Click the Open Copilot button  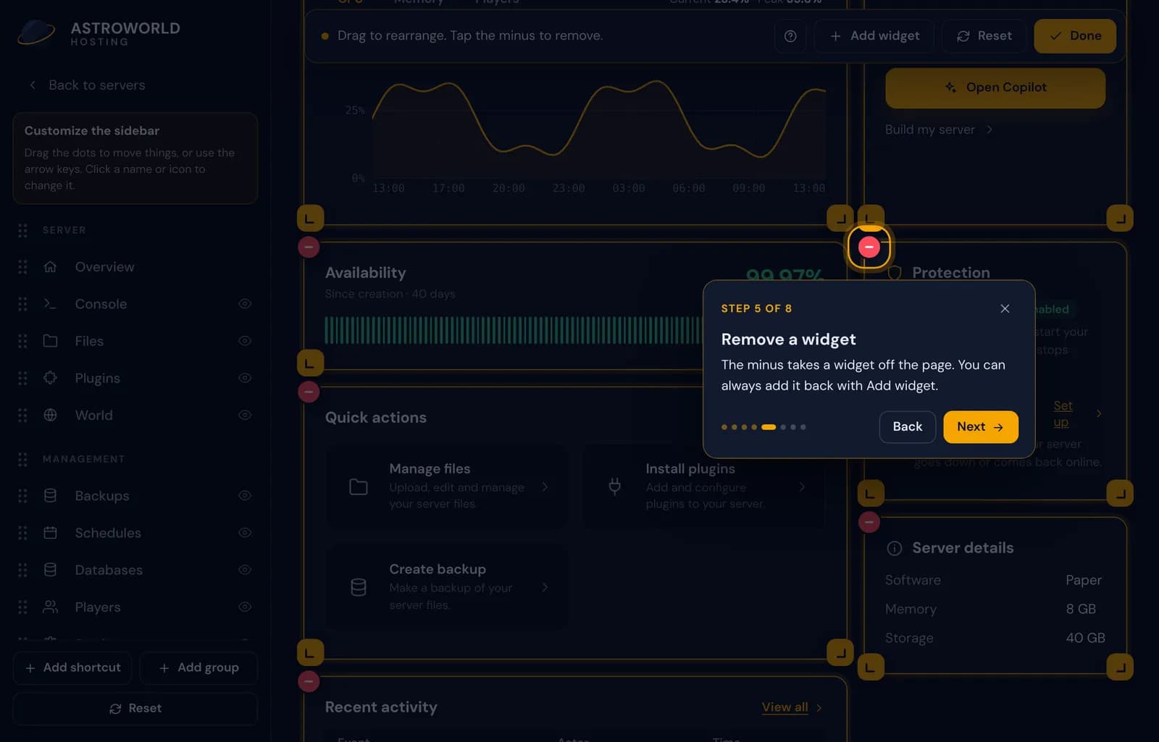pyautogui.click(x=995, y=88)
